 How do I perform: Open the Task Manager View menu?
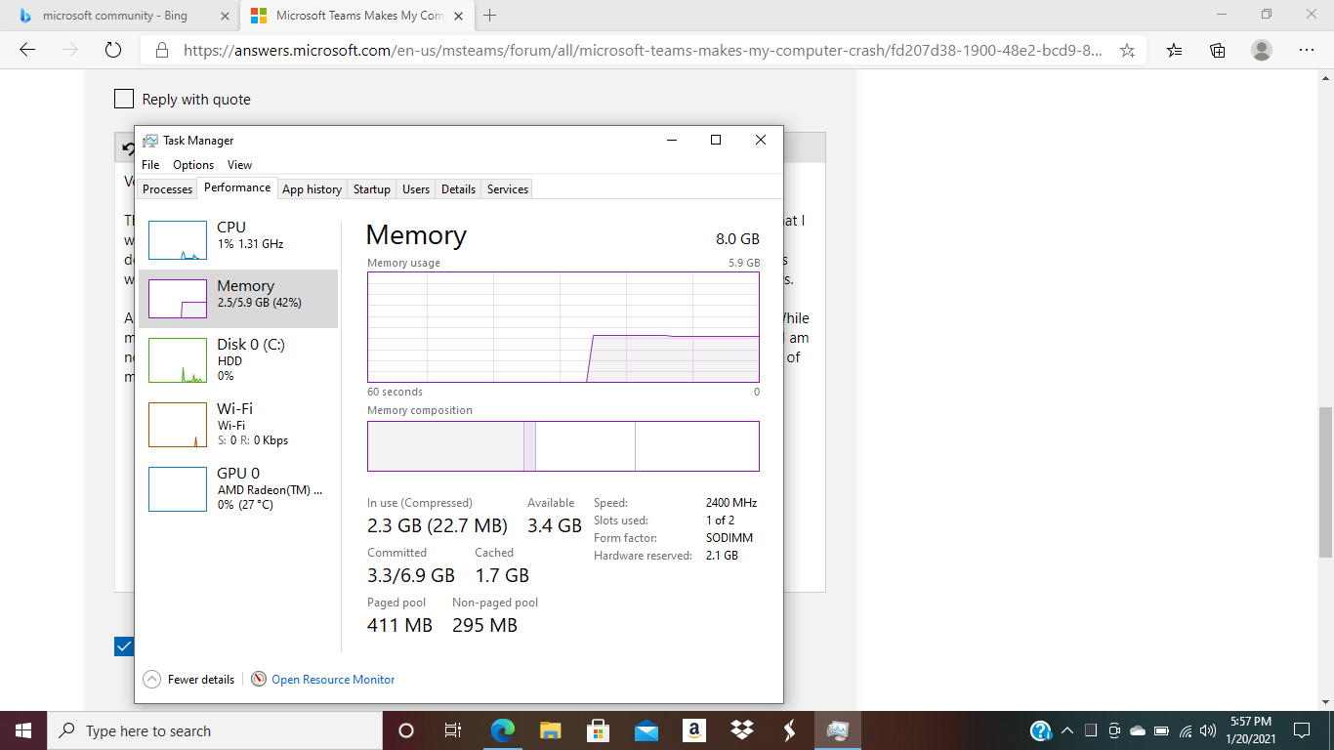point(239,165)
